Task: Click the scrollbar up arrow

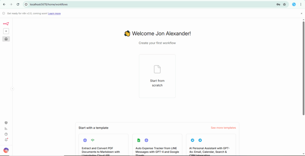Action: pos(304,20)
